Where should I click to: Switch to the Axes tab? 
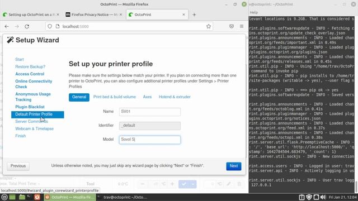[147, 97]
